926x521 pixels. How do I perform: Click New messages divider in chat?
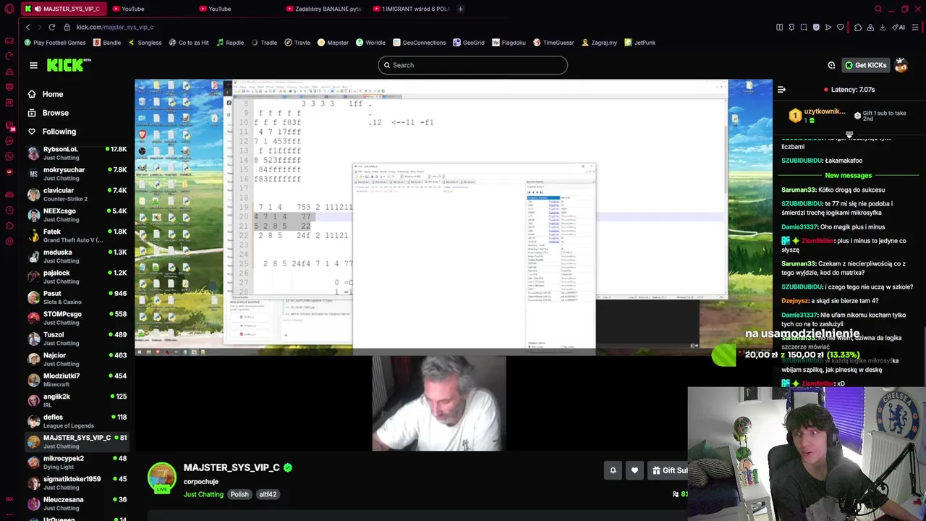pos(848,175)
